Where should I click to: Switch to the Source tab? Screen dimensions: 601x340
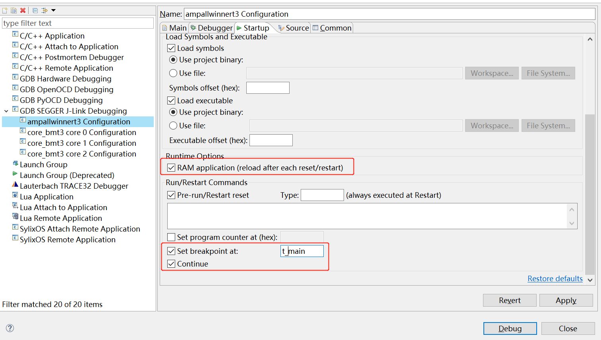coord(294,28)
